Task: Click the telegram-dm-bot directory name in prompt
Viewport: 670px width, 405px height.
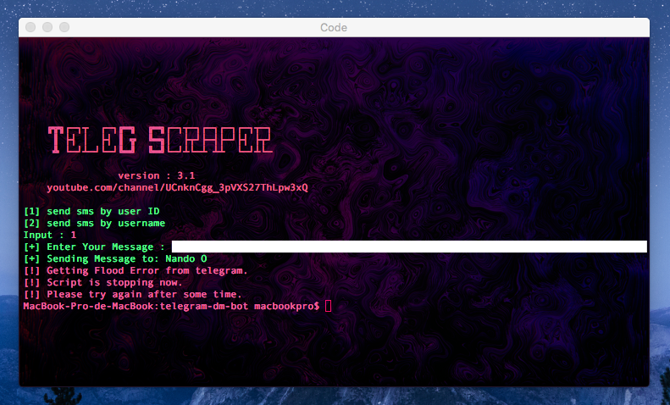Action: point(204,306)
